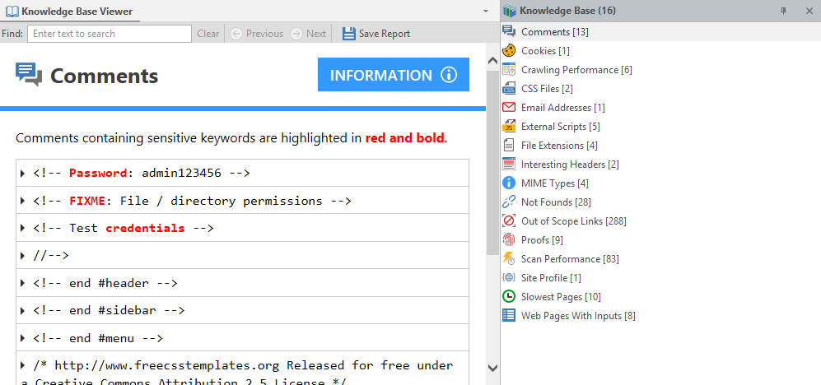The height and width of the screenshot is (385, 821).
Task: Click the Previous arrow icon
Action: (236, 34)
